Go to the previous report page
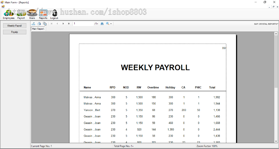The image size is (279, 149). coord(57,23)
